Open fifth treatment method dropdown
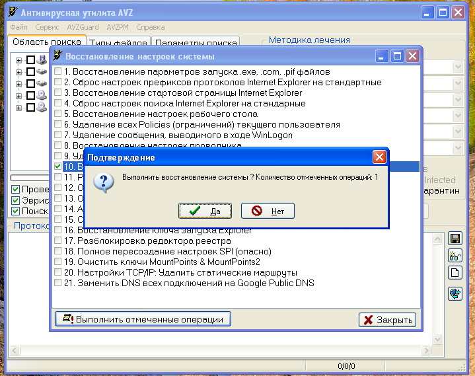 coord(458,132)
